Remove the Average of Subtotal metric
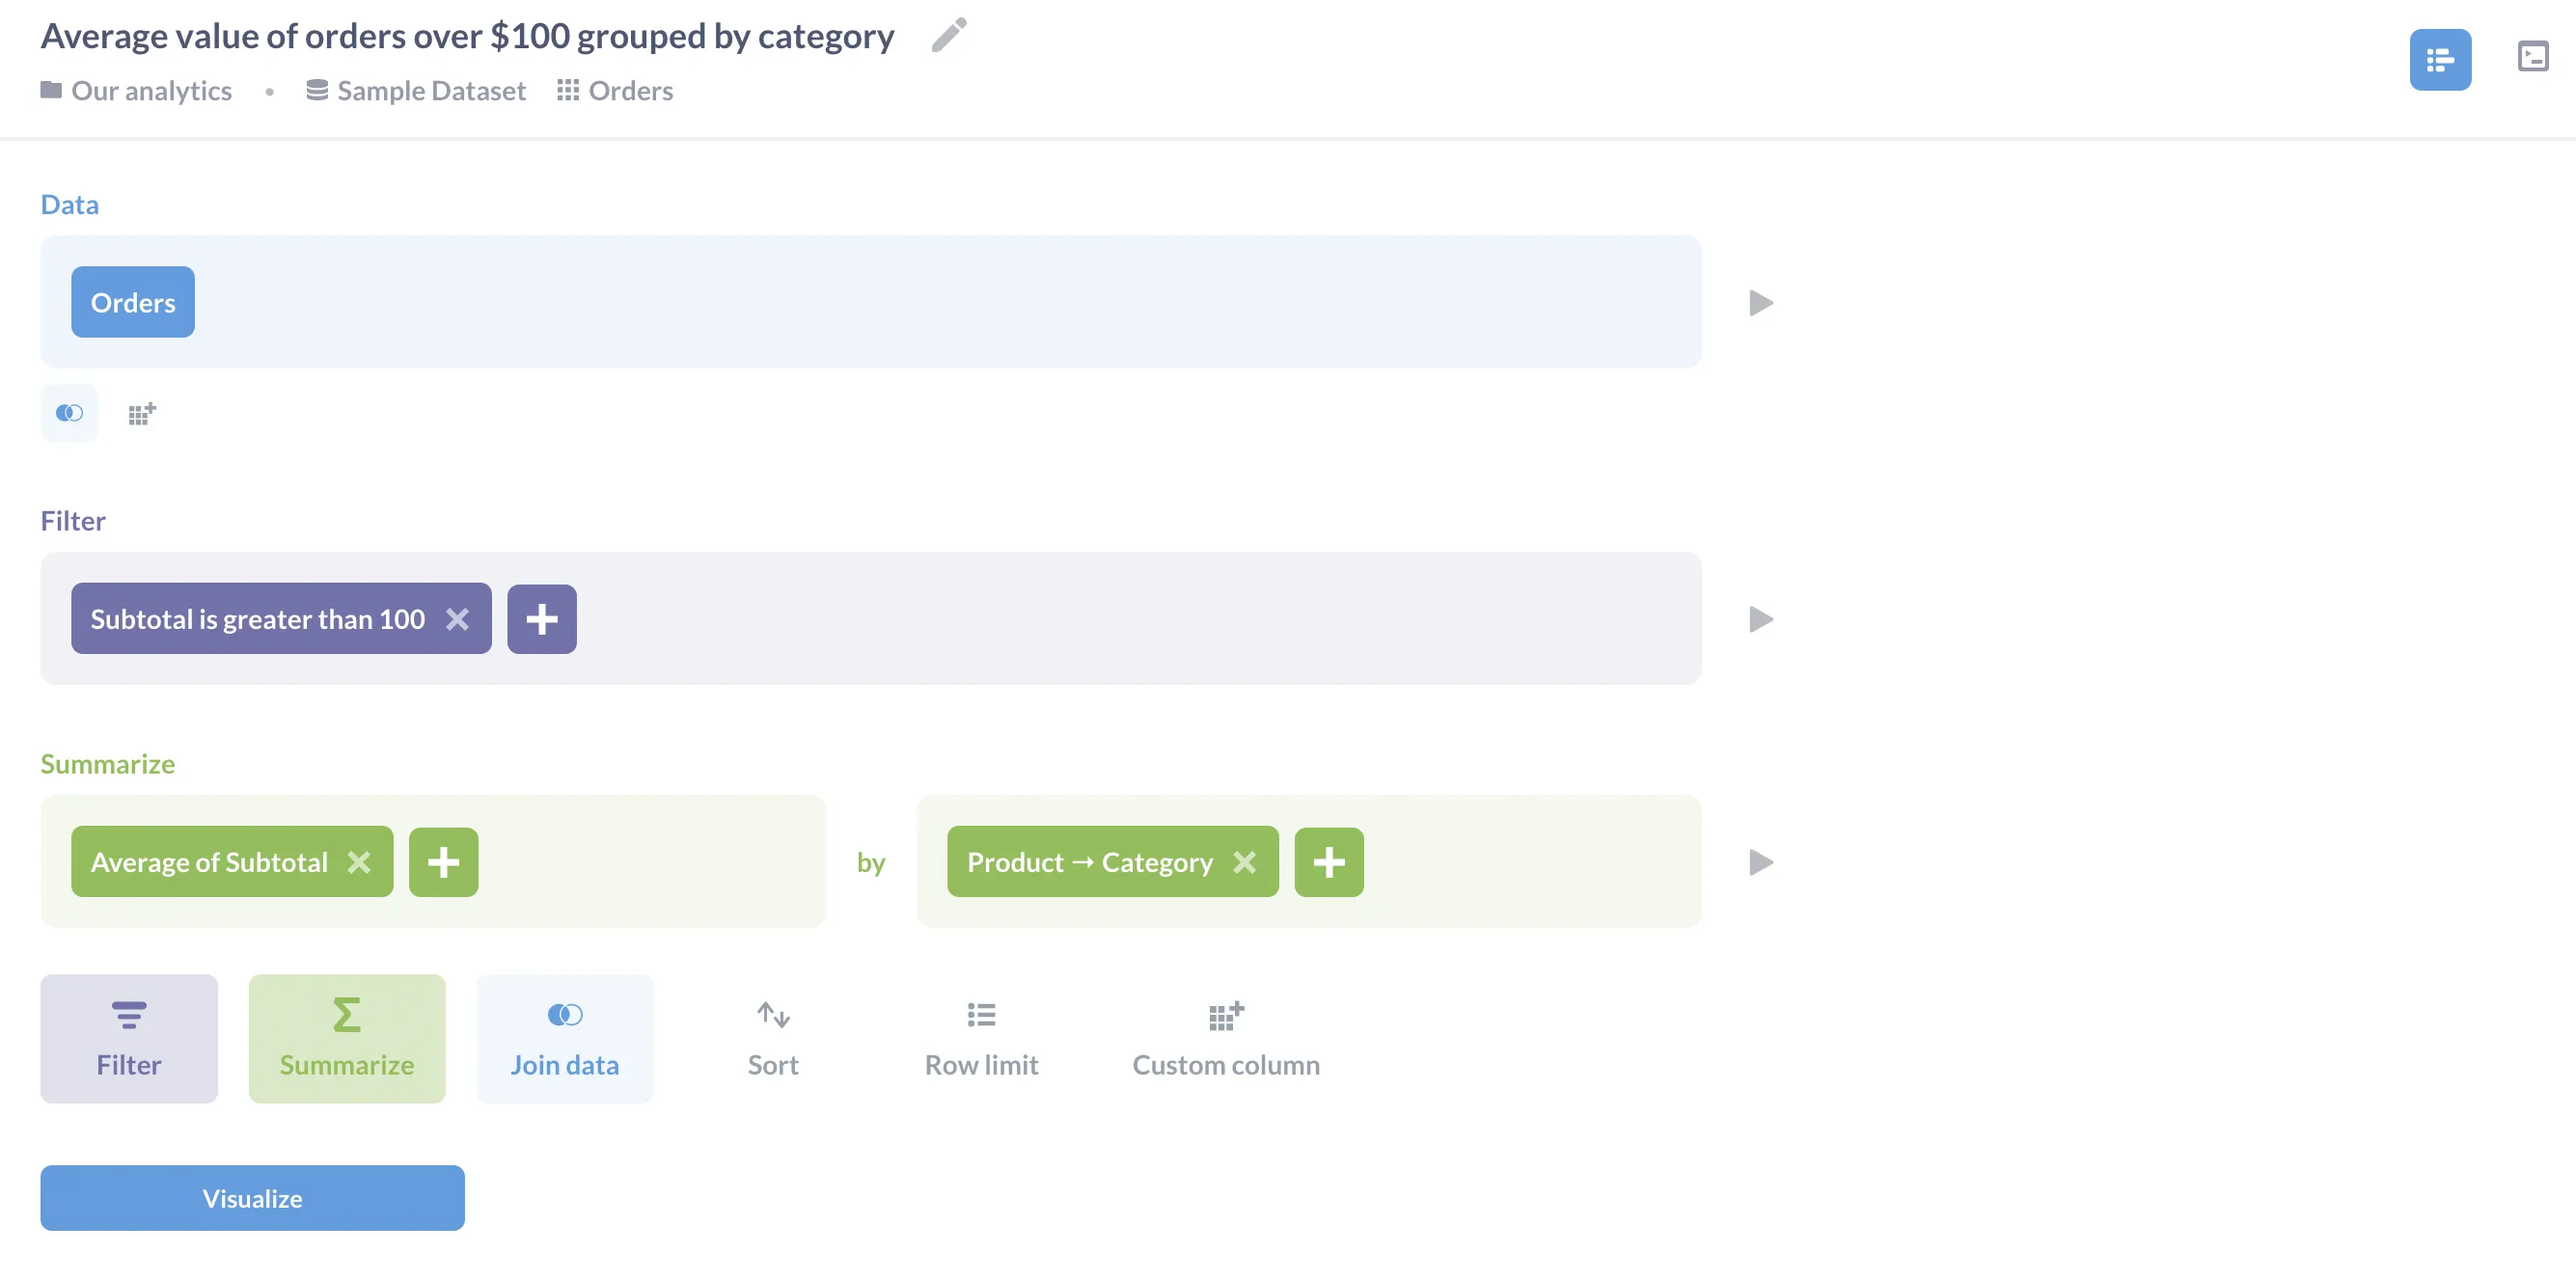 [x=359, y=862]
